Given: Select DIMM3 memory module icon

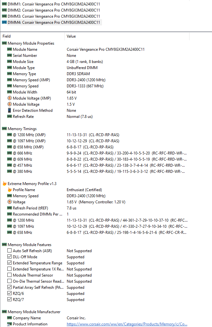Looking at the screenshot, I should point(4,16).
